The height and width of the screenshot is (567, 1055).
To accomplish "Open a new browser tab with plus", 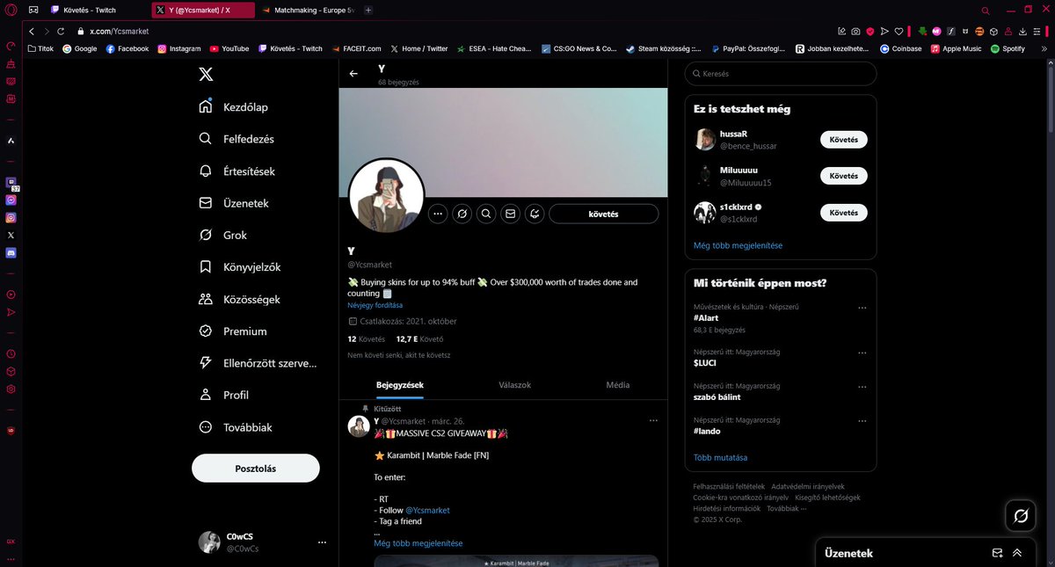I will tap(368, 11).
